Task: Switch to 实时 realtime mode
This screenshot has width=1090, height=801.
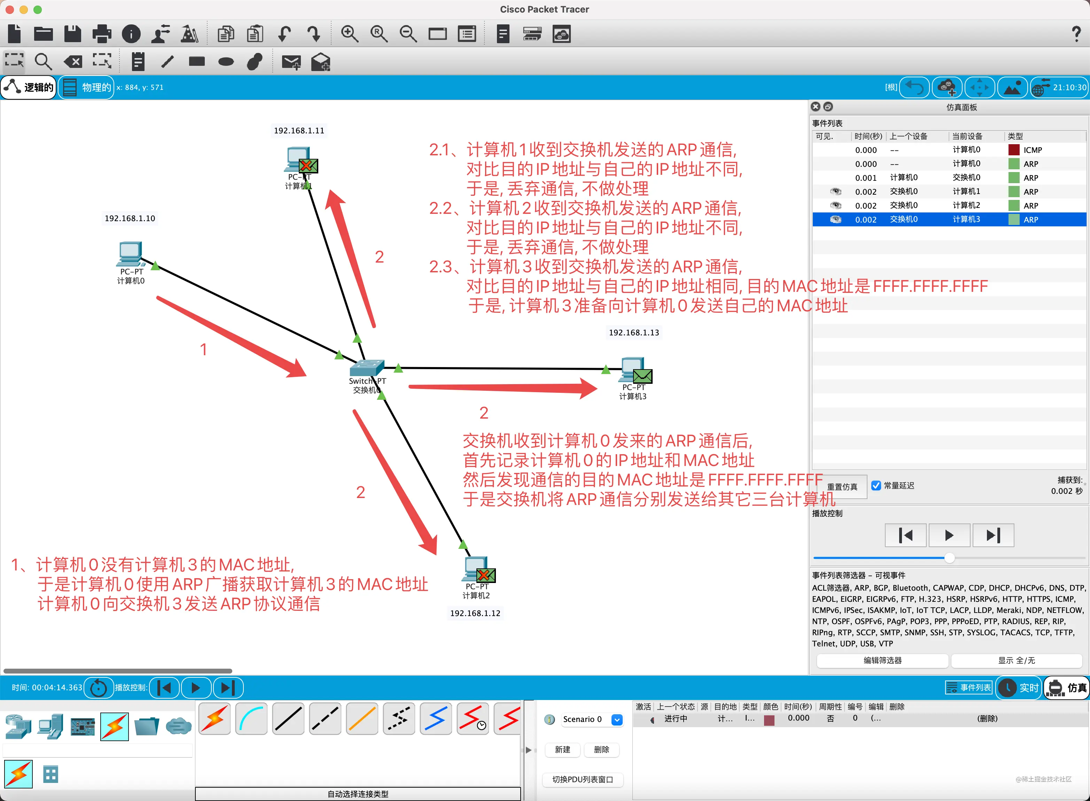Action: (x=1019, y=687)
